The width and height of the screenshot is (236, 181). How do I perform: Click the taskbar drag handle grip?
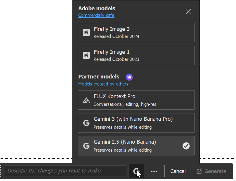click(1, 171)
